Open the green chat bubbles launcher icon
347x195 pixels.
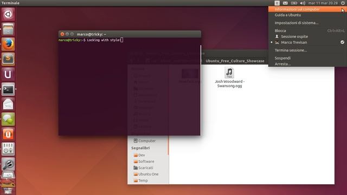tap(8, 119)
